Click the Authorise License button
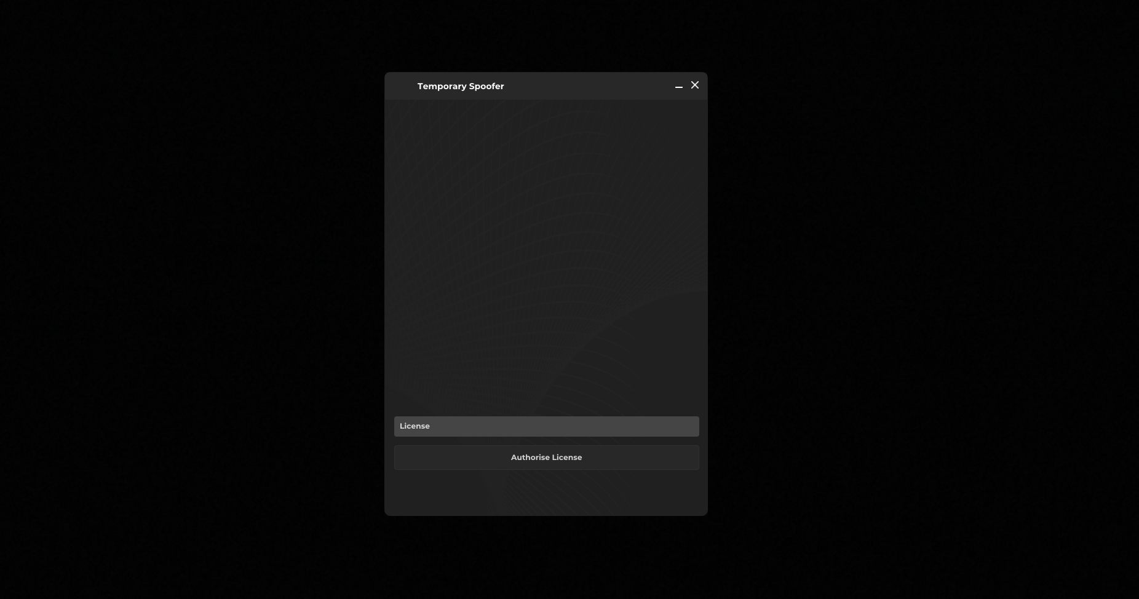This screenshot has width=1139, height=599. pos(546,458)
